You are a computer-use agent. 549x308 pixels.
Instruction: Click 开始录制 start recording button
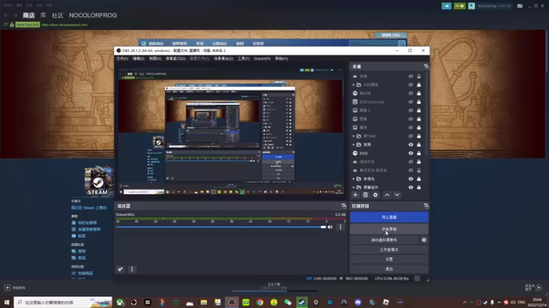click(389, 229)
